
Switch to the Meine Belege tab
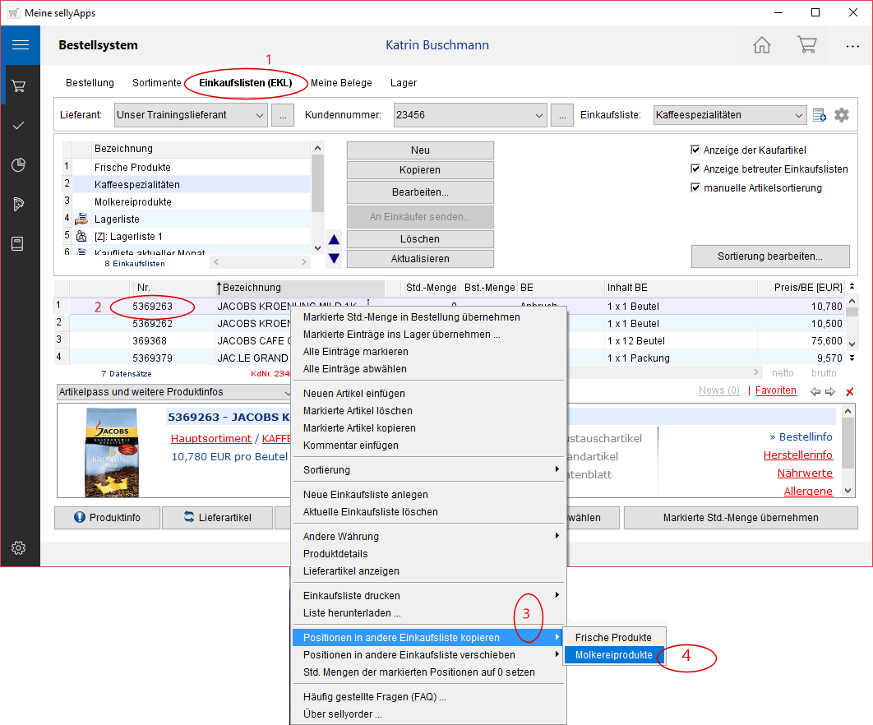point(341,83)
